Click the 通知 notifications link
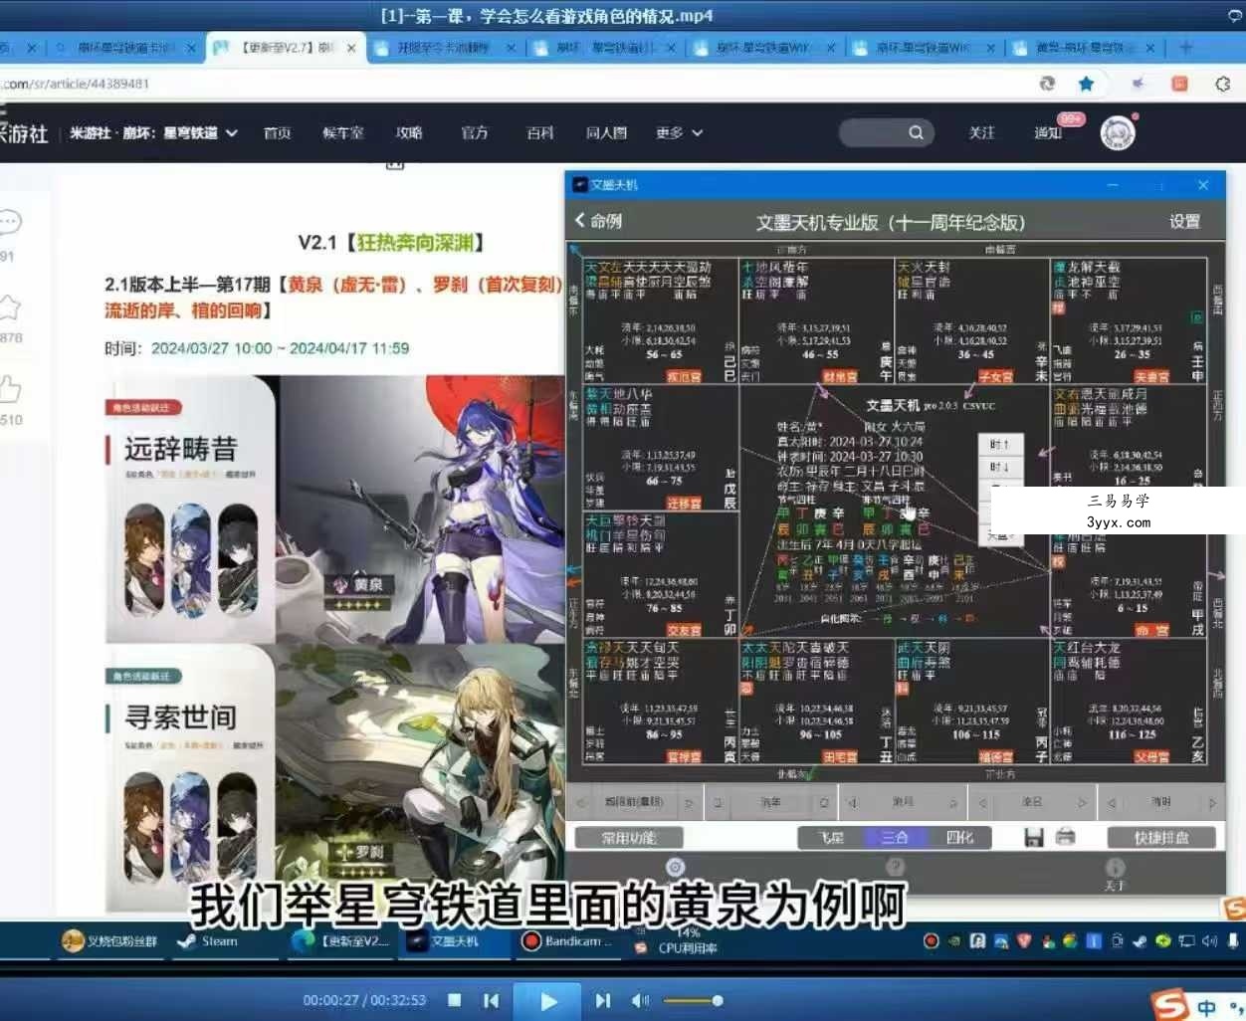1246x1021 pixels. coord(1048,132)
